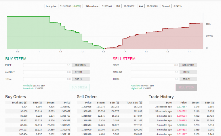Viewport: 221px width, 136px height.
Task: Click the Trade History heading
Action: (161, 97)
